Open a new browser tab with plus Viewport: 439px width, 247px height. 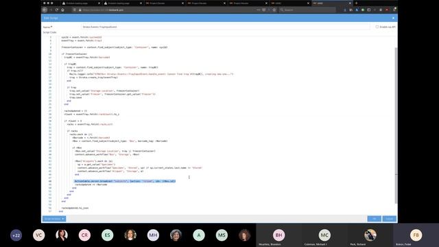pyautogui.click(x=357, y=3)
